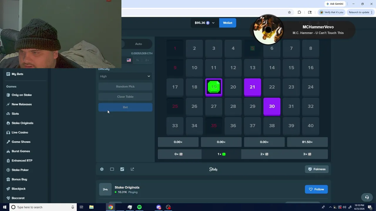Click the MCHammerVevo now-playing overlay
Image resolution: width=376 pixels, height=211 pixels.
pyautogui.click(x=304, y=30)
